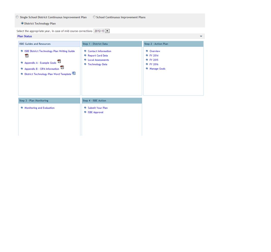Open Local Assessments page
This screenshot has width=271, height=252.
98,60
